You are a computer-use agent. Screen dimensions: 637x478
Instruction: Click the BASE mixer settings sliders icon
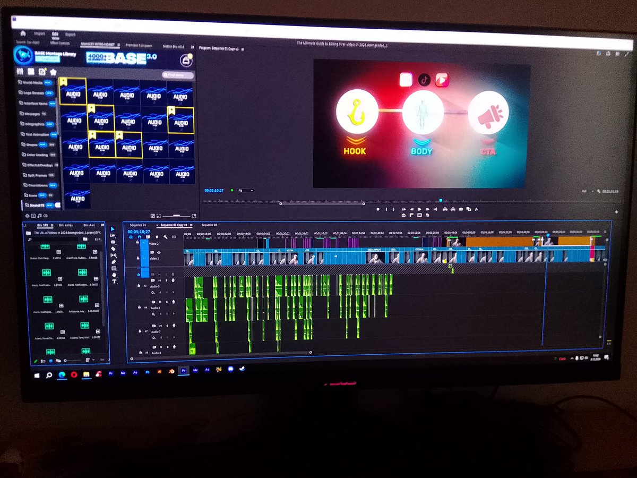(20, 71)
